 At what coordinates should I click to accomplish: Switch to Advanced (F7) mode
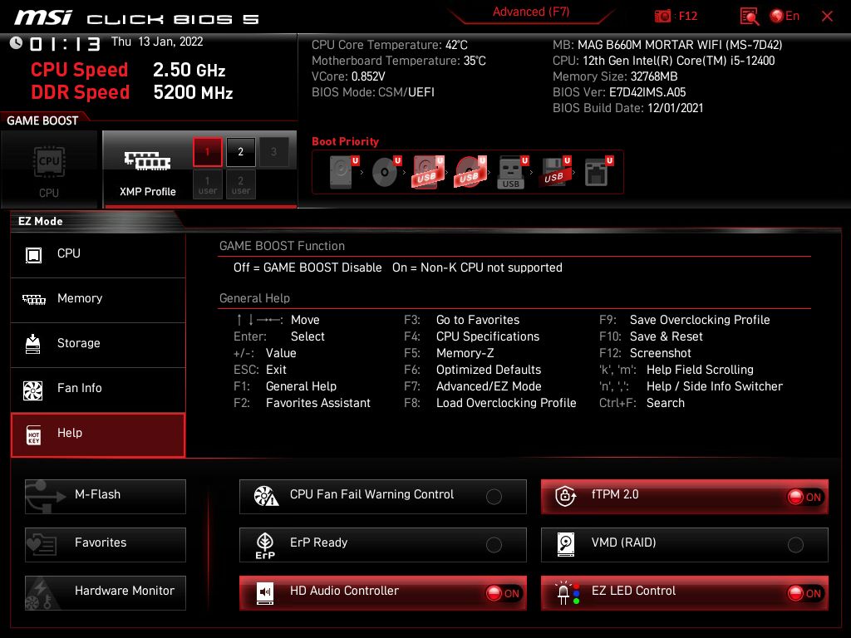531,12
